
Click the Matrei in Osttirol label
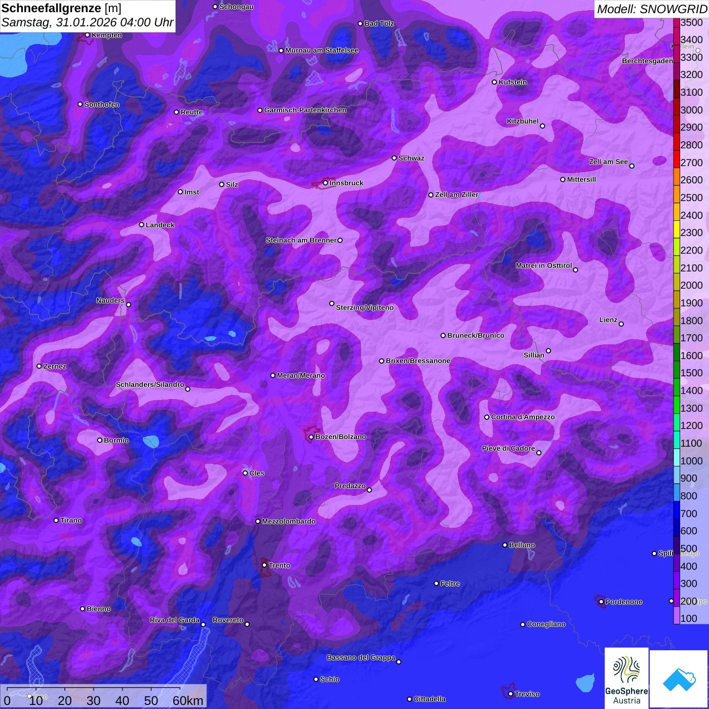(544, 265)
